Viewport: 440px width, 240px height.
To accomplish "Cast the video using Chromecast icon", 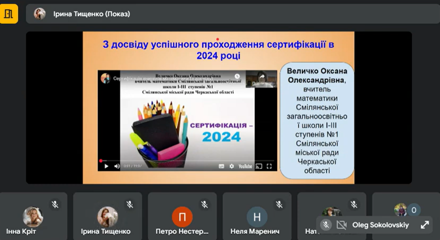I will (x=258, y=166).
